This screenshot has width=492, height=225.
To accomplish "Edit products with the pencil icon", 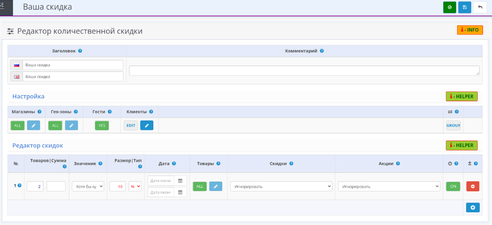I will [216, 186].
